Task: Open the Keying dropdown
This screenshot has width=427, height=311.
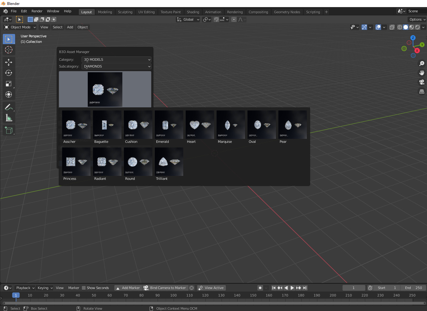Action: tap(45, 288)
